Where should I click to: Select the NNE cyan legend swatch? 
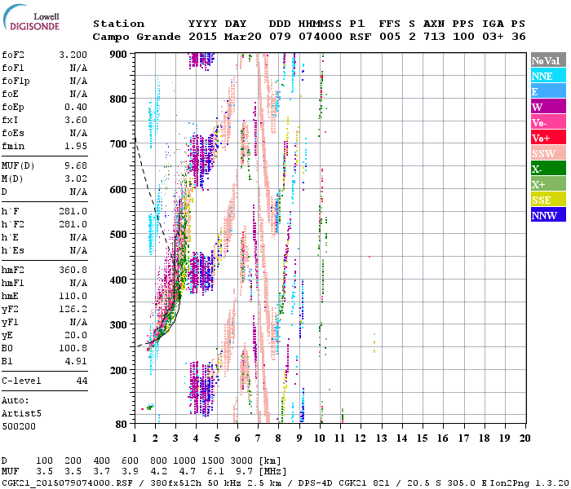[x=548, y=76]
